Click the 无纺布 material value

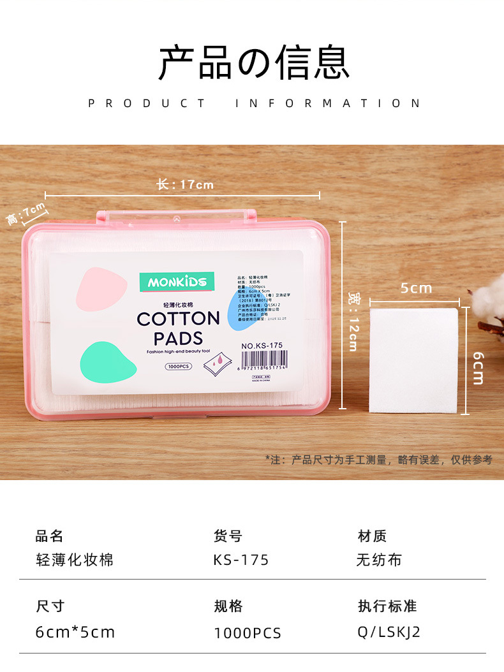[x=379, y=560]
